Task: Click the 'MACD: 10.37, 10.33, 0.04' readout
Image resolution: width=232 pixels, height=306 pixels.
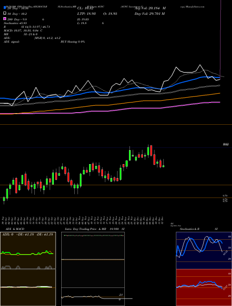Action: 21,31
